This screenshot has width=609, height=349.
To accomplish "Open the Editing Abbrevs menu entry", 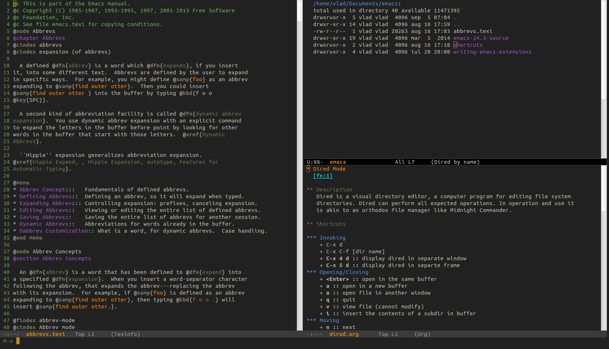I will pyautogui.click(x=44, y=210).
